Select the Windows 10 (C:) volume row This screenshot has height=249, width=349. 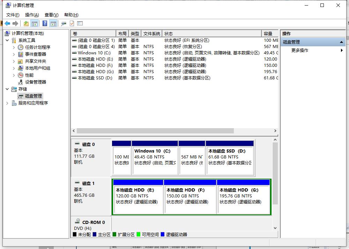92,53
